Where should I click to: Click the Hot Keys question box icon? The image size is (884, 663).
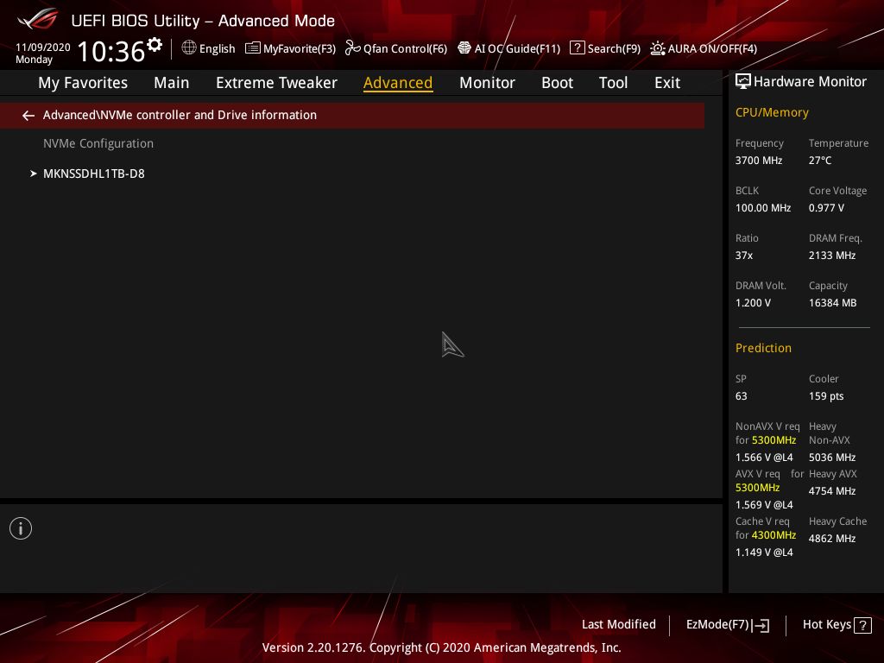[862, 625]
